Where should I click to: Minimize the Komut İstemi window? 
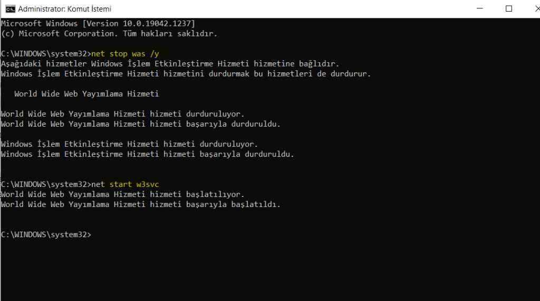point(479,9)
